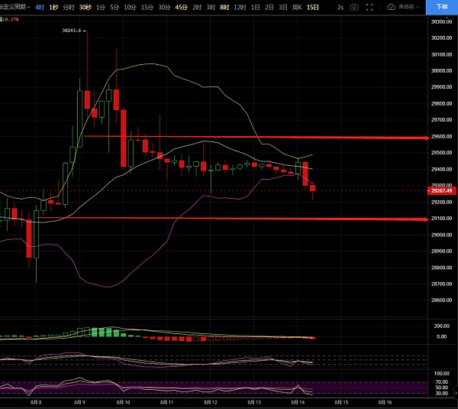Pick the 1日 timeframe

point(255,8)
